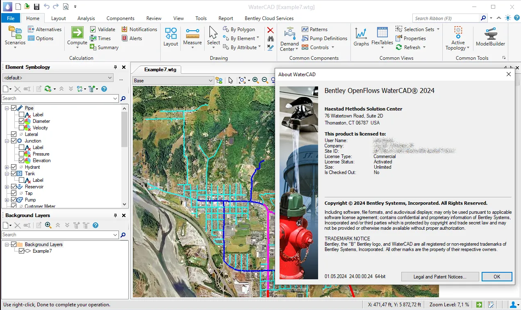Uncheck the Example7 background layer checkbox

coord(22,251)
